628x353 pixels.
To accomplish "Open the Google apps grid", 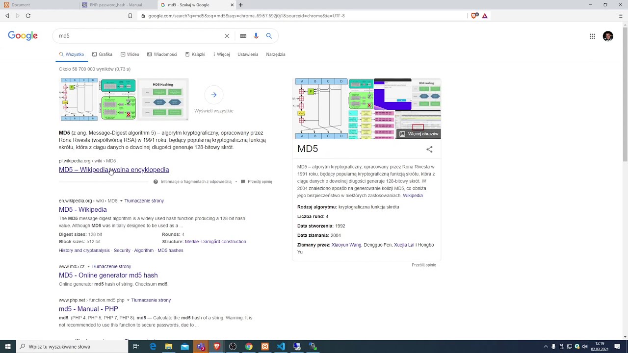I will coord(592,36).
